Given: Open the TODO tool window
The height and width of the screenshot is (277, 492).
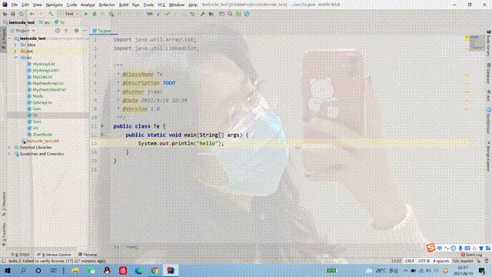Looking at the screenshot, I should [x=21, y=255].
